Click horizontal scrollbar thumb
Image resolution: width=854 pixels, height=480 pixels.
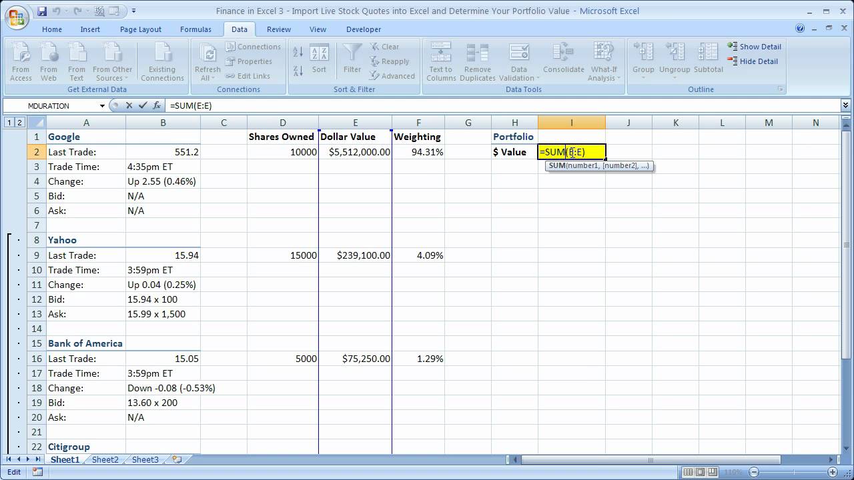click(x=651, y=459)
